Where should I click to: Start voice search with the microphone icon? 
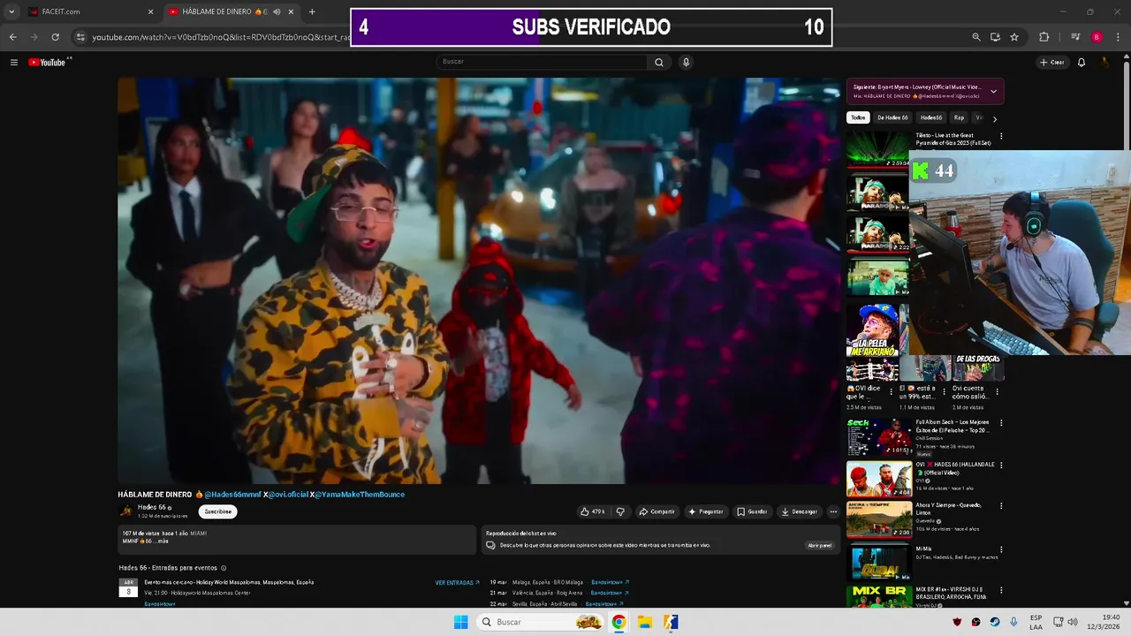[x=686, y=62]
